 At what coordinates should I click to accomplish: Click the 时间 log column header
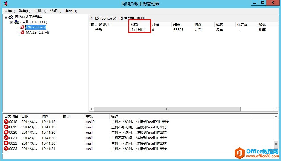(x=50, y=116)
